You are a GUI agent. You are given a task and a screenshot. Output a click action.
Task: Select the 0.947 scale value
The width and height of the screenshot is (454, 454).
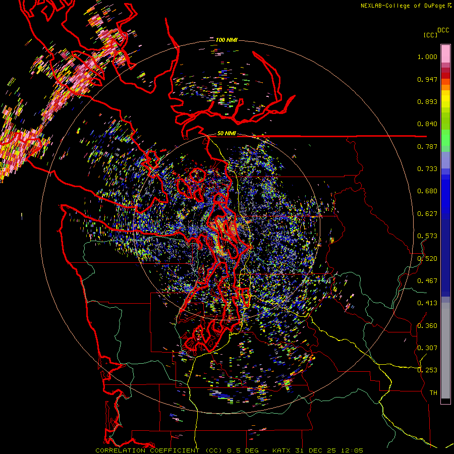tap(427, 79)
